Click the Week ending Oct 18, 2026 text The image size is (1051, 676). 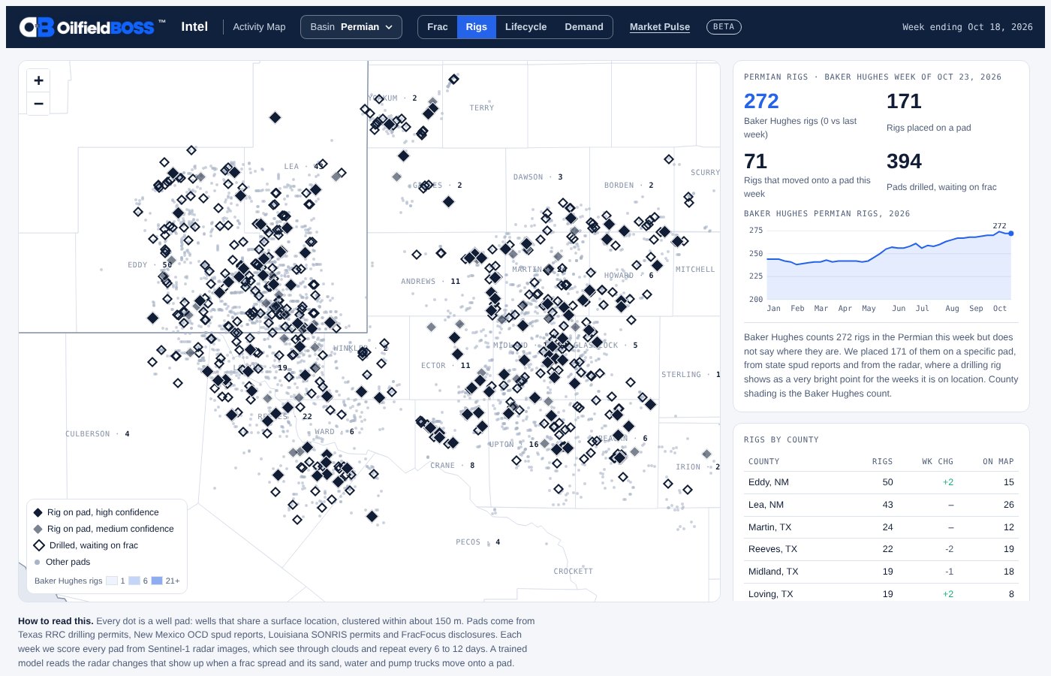[968, 27]
